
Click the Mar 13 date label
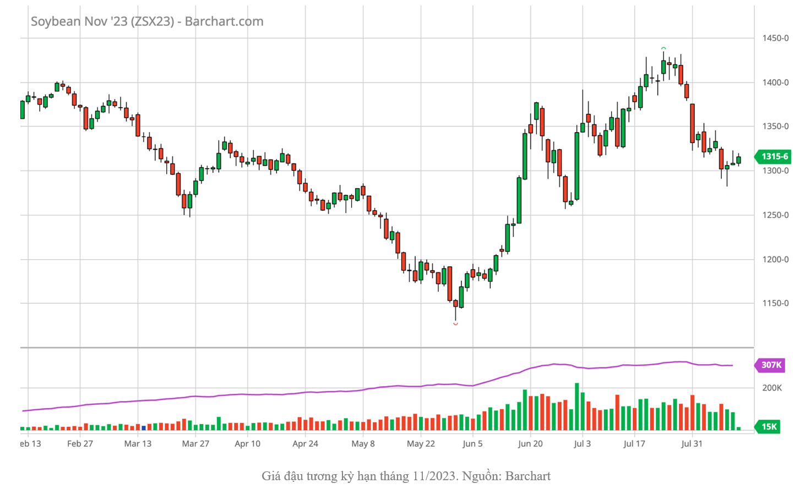click(x=138, y=443)
